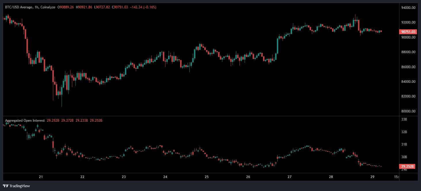The width and height of the screenshot is (421, 191).
Task: Click the 30B open interest axis label
Action: [x=404, y=157]
